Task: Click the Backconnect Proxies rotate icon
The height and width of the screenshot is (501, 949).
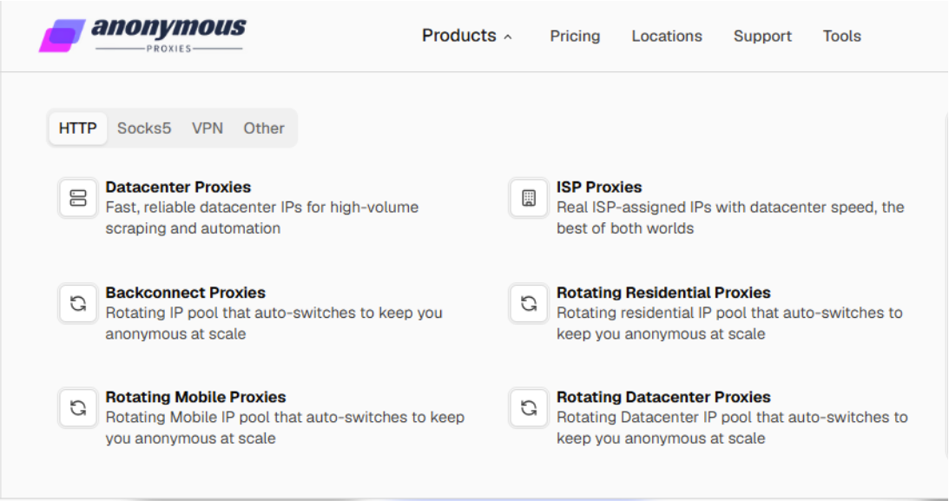Action: [77, 303]
